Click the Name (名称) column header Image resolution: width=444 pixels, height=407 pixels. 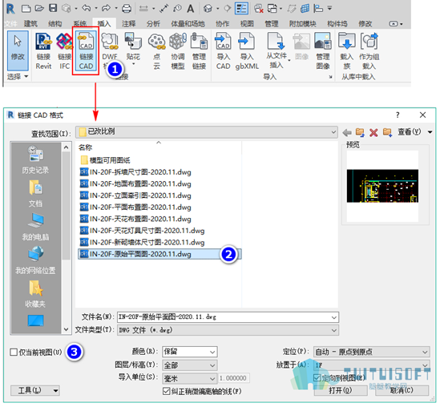(85, 147)
